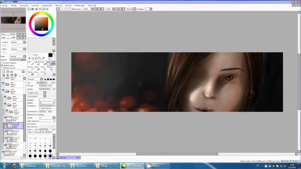Open the Stabilizer dropdown
This screenshot has height=169, width=301.
(x=149, y=9)
